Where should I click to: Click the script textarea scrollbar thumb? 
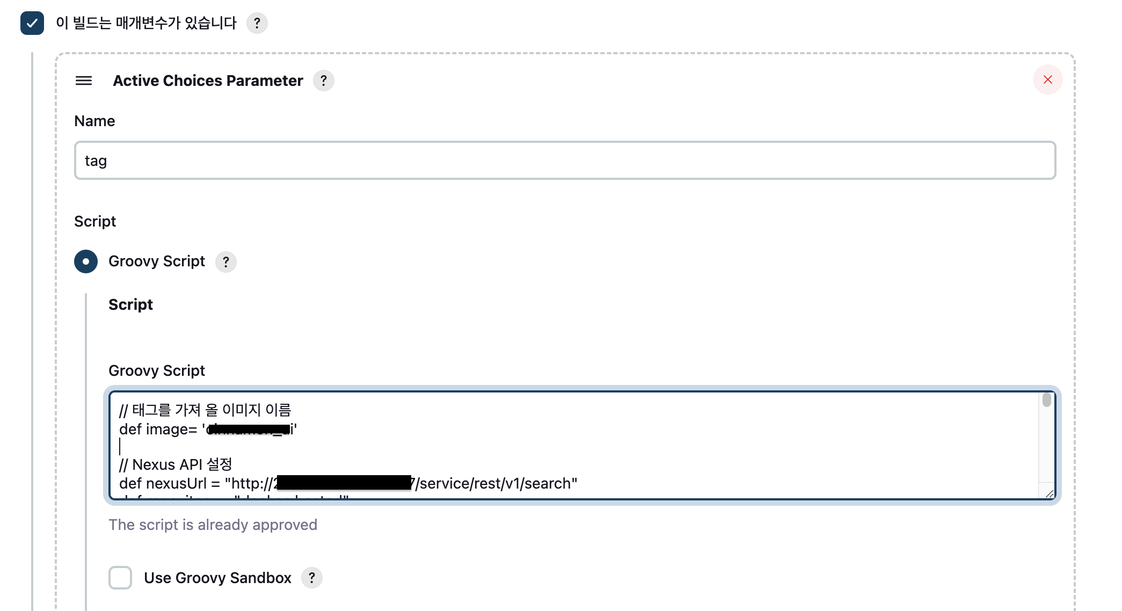1046,400
